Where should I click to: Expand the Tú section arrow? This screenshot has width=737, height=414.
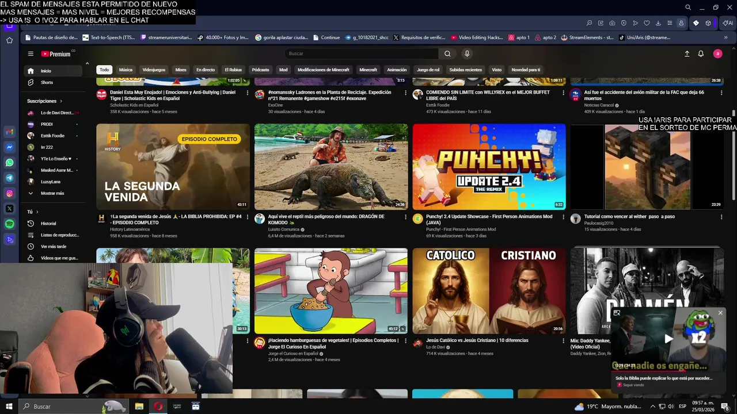point(37,212)
